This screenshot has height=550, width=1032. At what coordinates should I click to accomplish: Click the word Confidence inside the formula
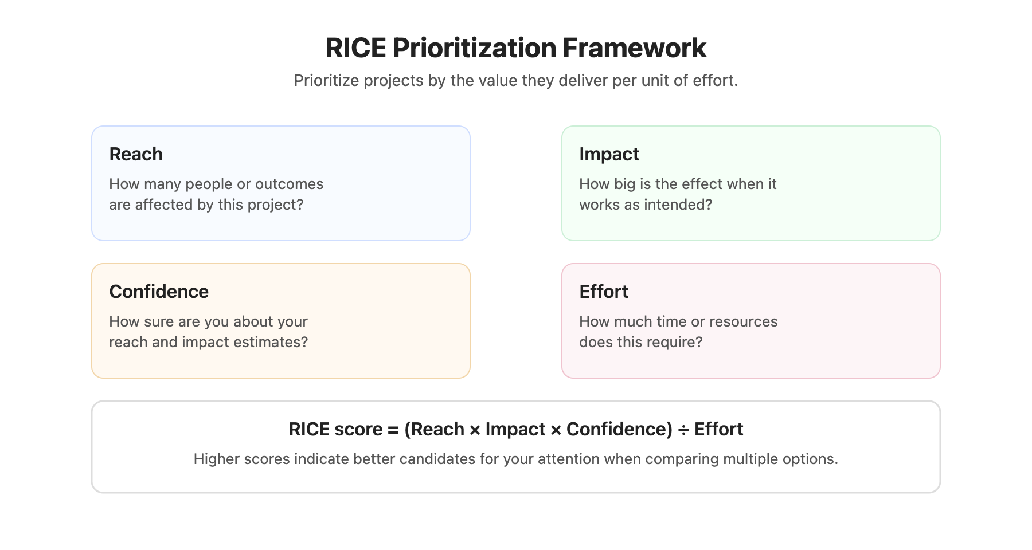tap(617, 429)
